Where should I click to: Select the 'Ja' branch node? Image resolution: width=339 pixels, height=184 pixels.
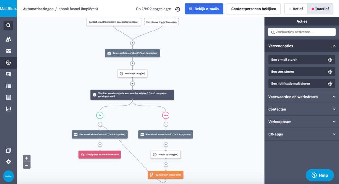100,115
